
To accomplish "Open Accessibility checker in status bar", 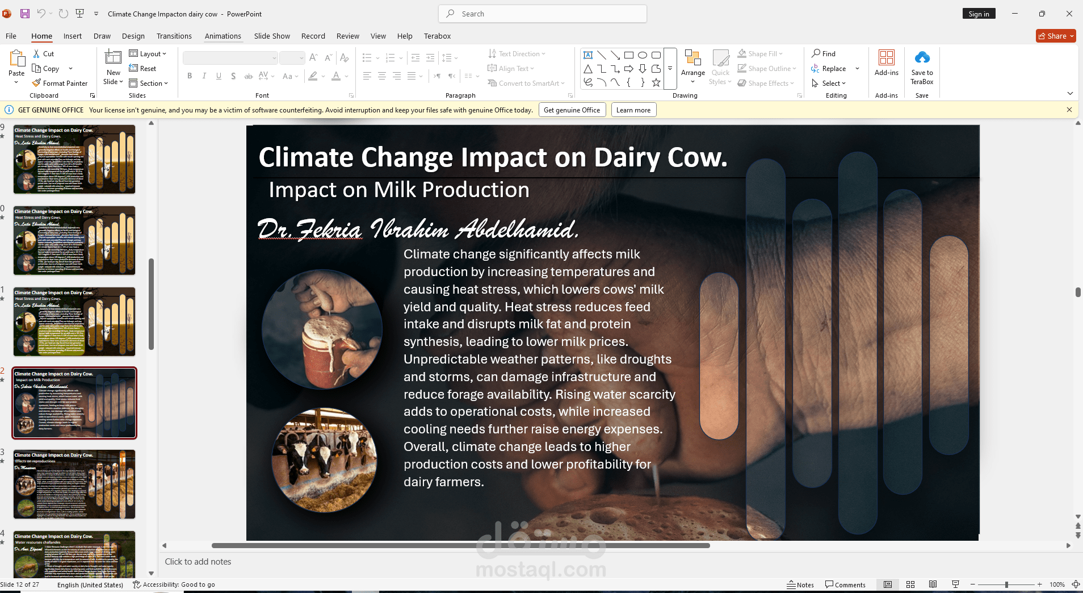I will pyautogui.click(x=174, y=584).
